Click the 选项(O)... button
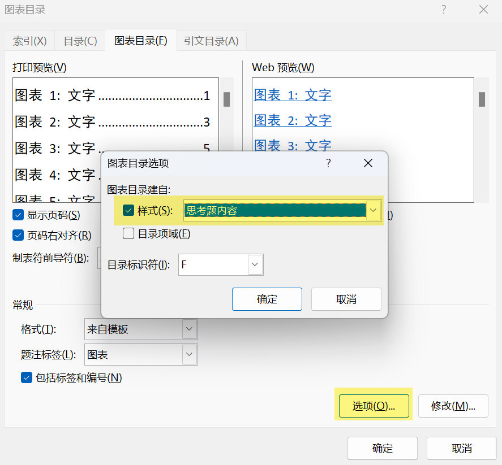 coord(374,406)
